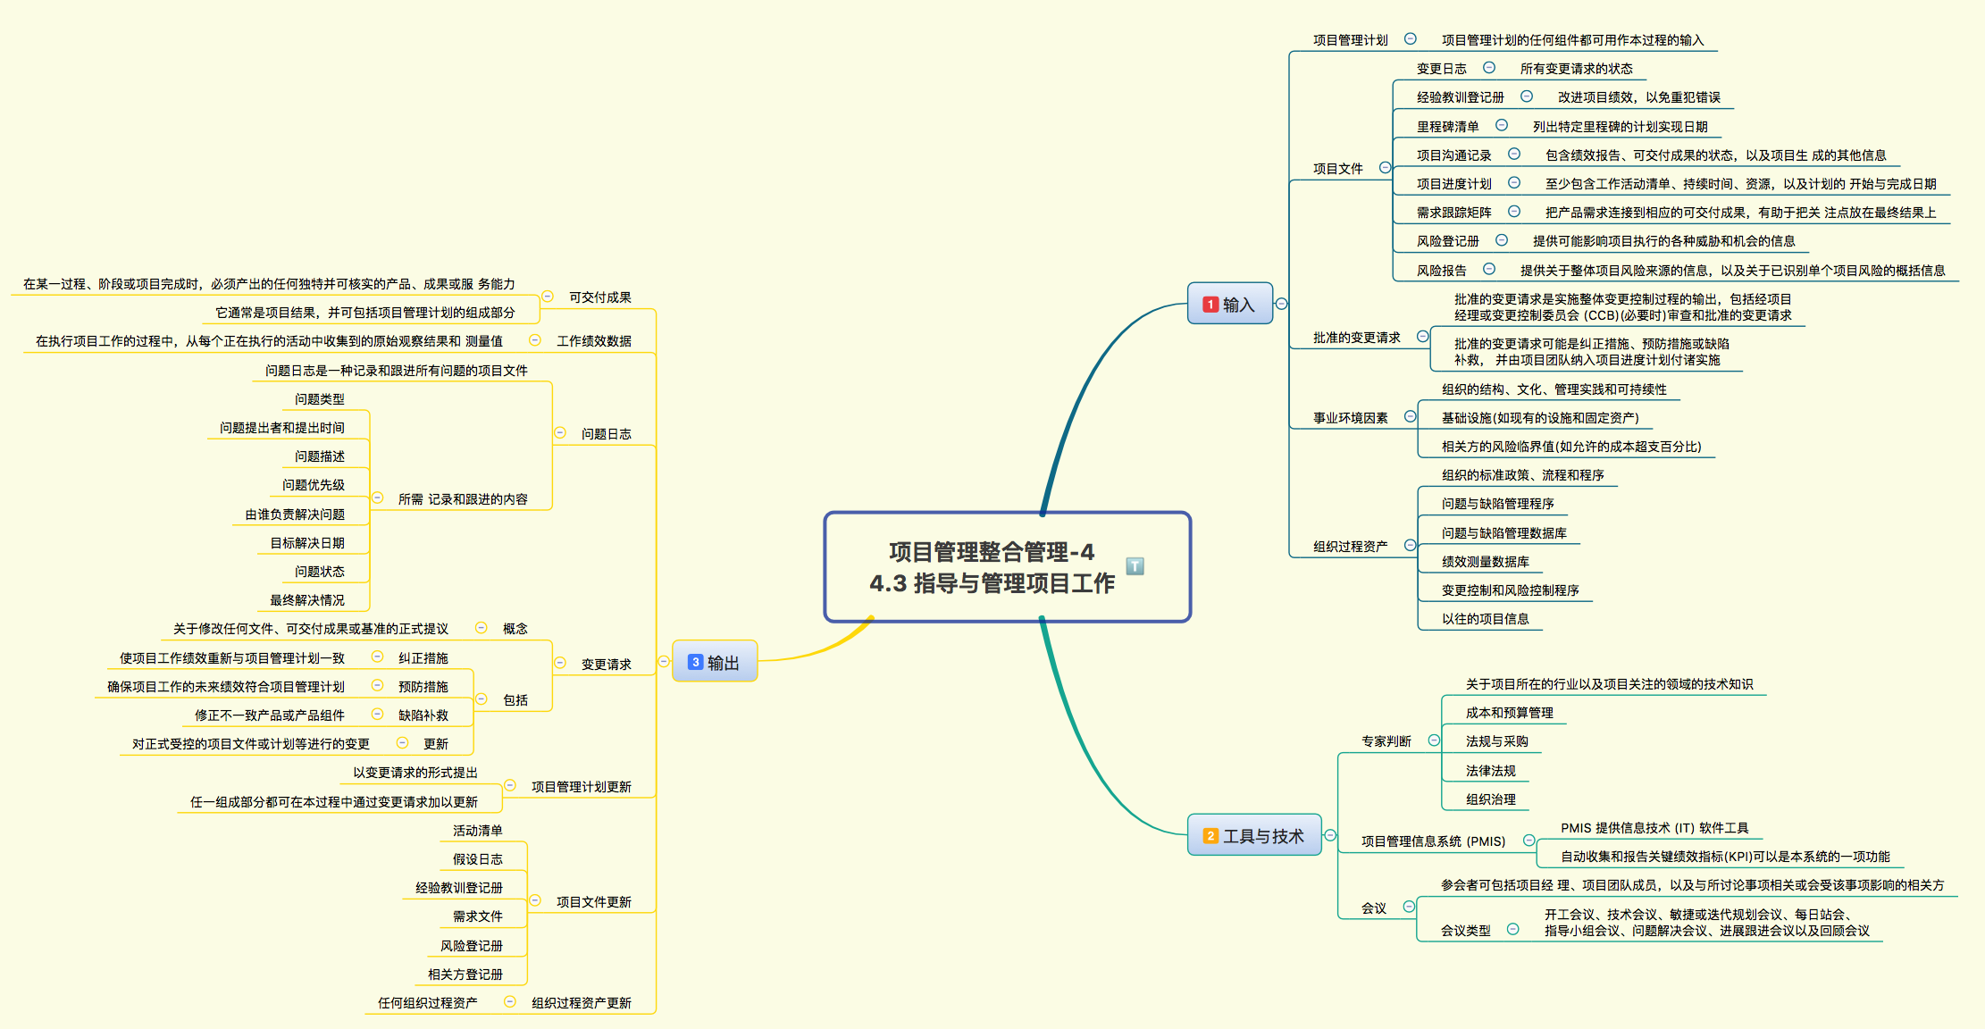Image resolution: width=1985 pixels, height=1029 pixels.
Task: Select the 风险报告 tree node
Action: 1441,271
